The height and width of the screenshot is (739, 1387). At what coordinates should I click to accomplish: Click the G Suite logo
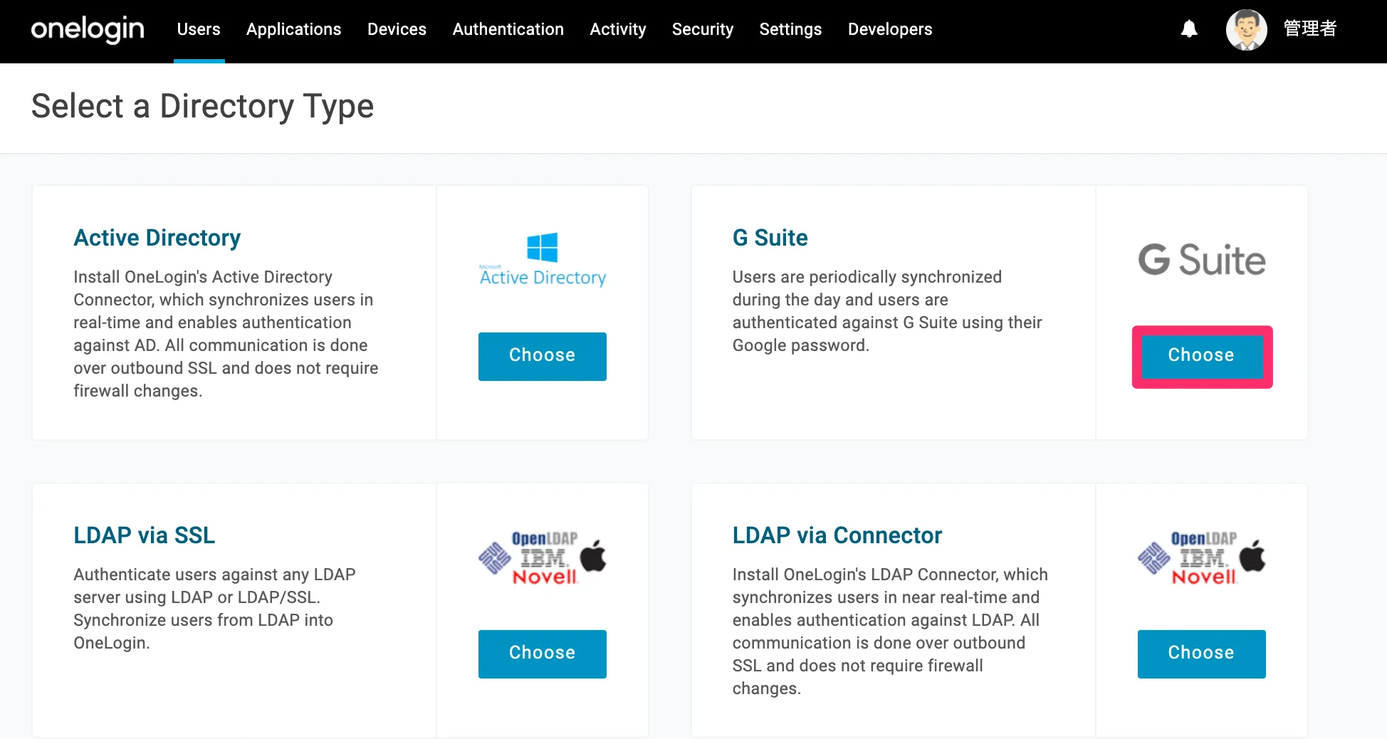coord(1201,260)
